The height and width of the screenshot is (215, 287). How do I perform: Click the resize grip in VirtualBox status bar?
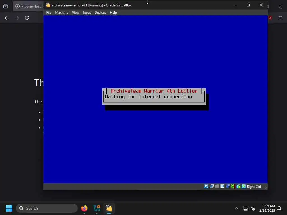click(266, 188)
